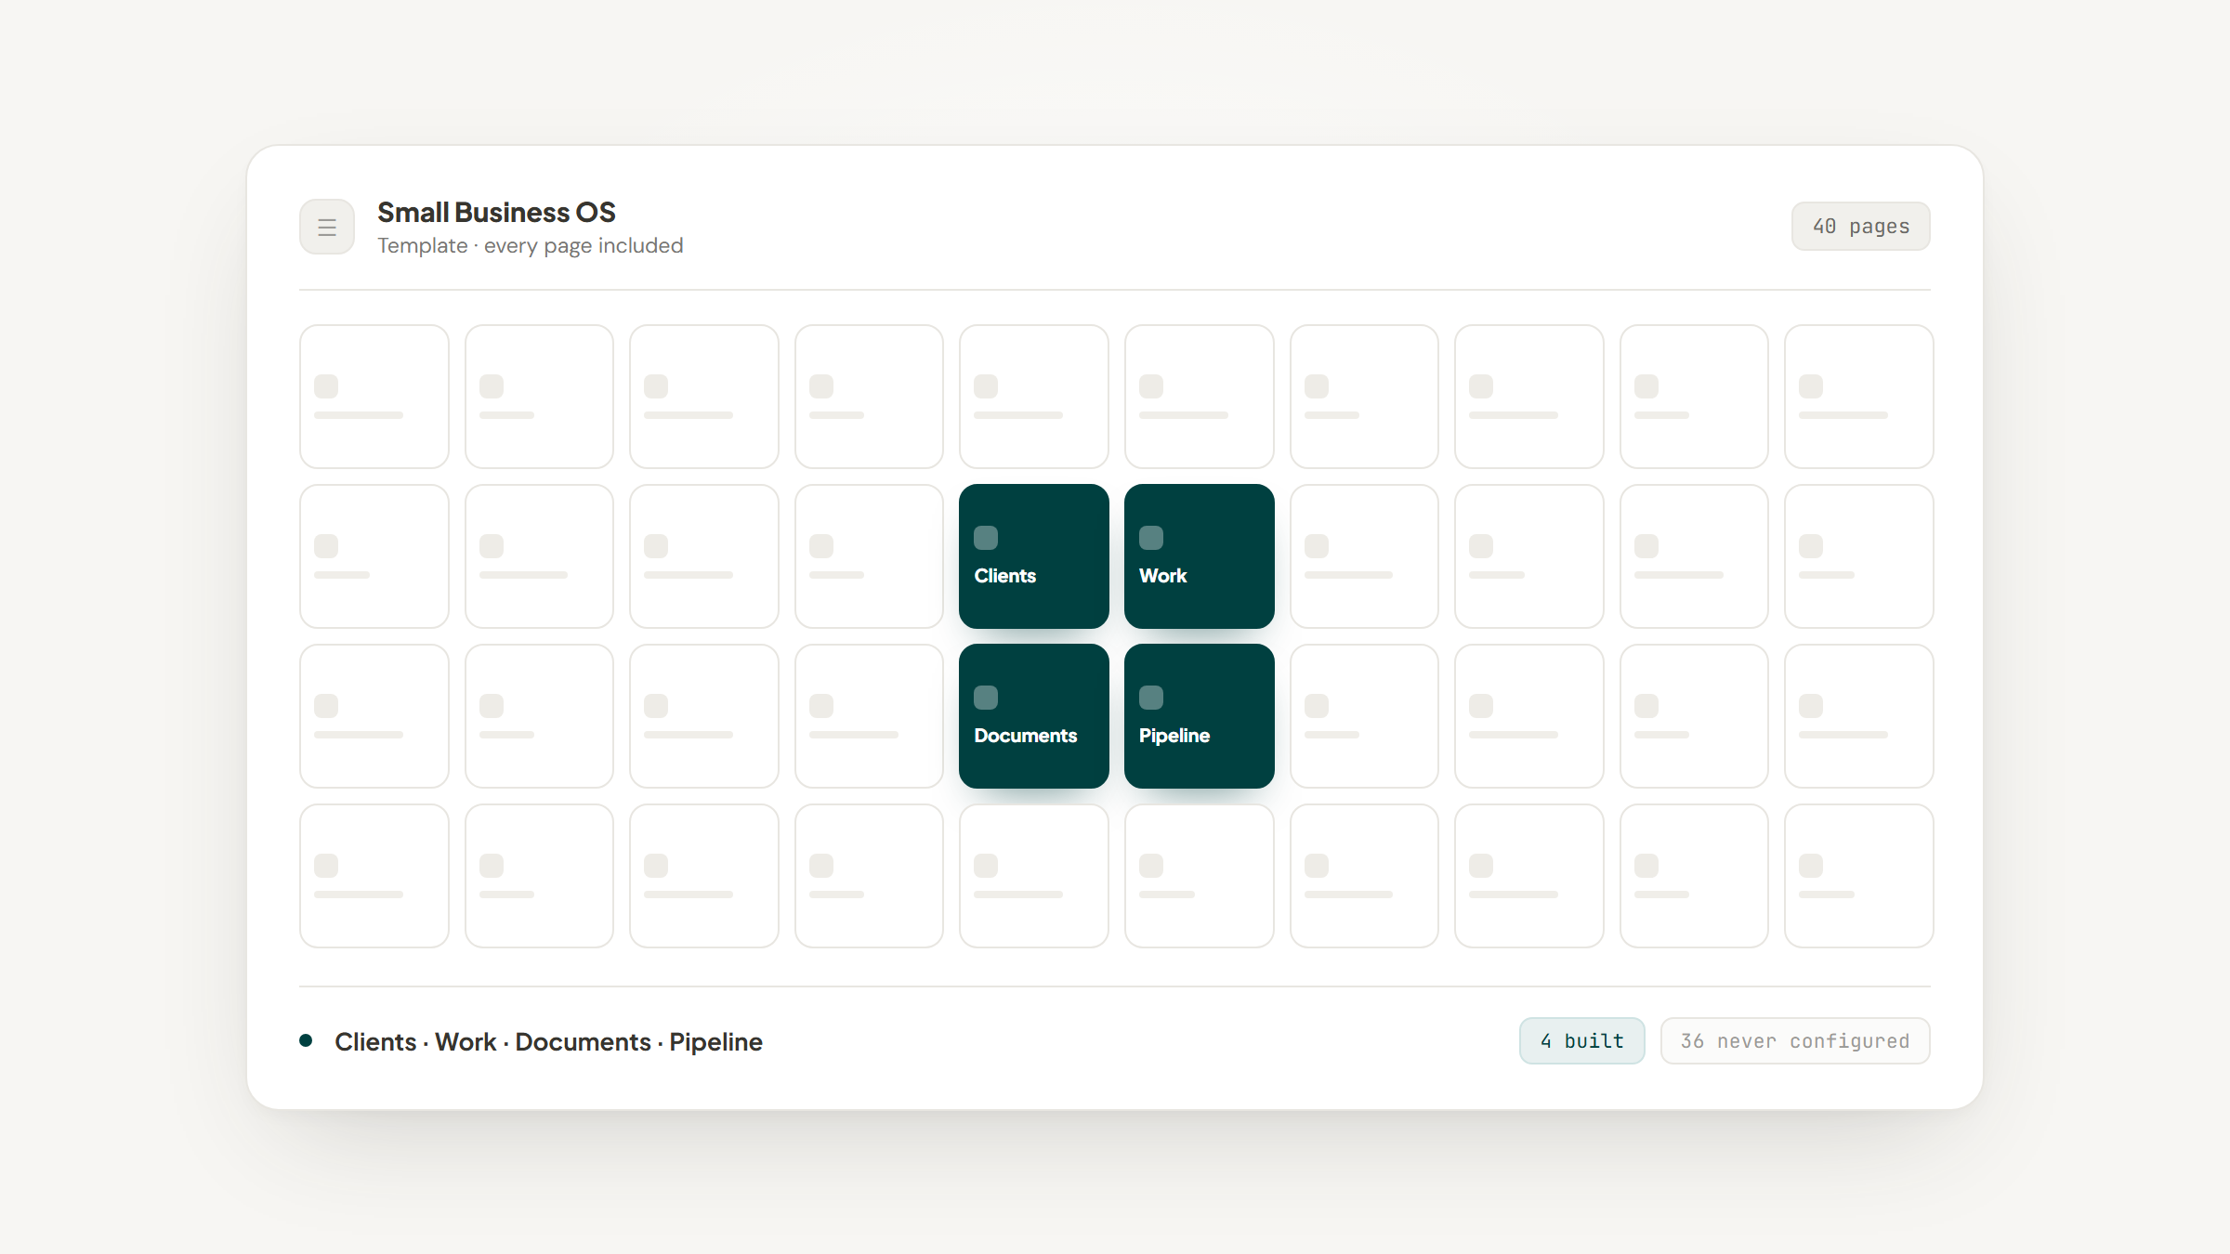Open the Work page card
The image size is (2230, 1254).
[x=1200, y=556]
